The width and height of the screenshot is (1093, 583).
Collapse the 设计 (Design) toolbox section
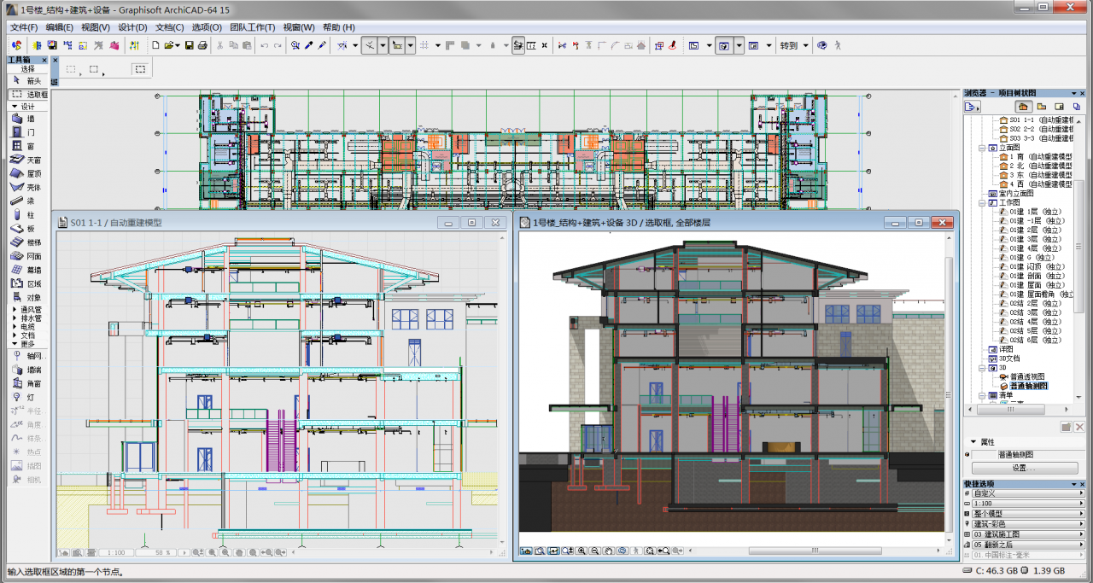15,107
